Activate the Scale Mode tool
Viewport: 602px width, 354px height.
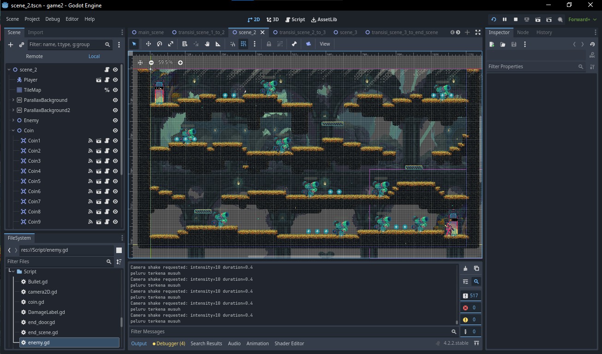(171, 44)
